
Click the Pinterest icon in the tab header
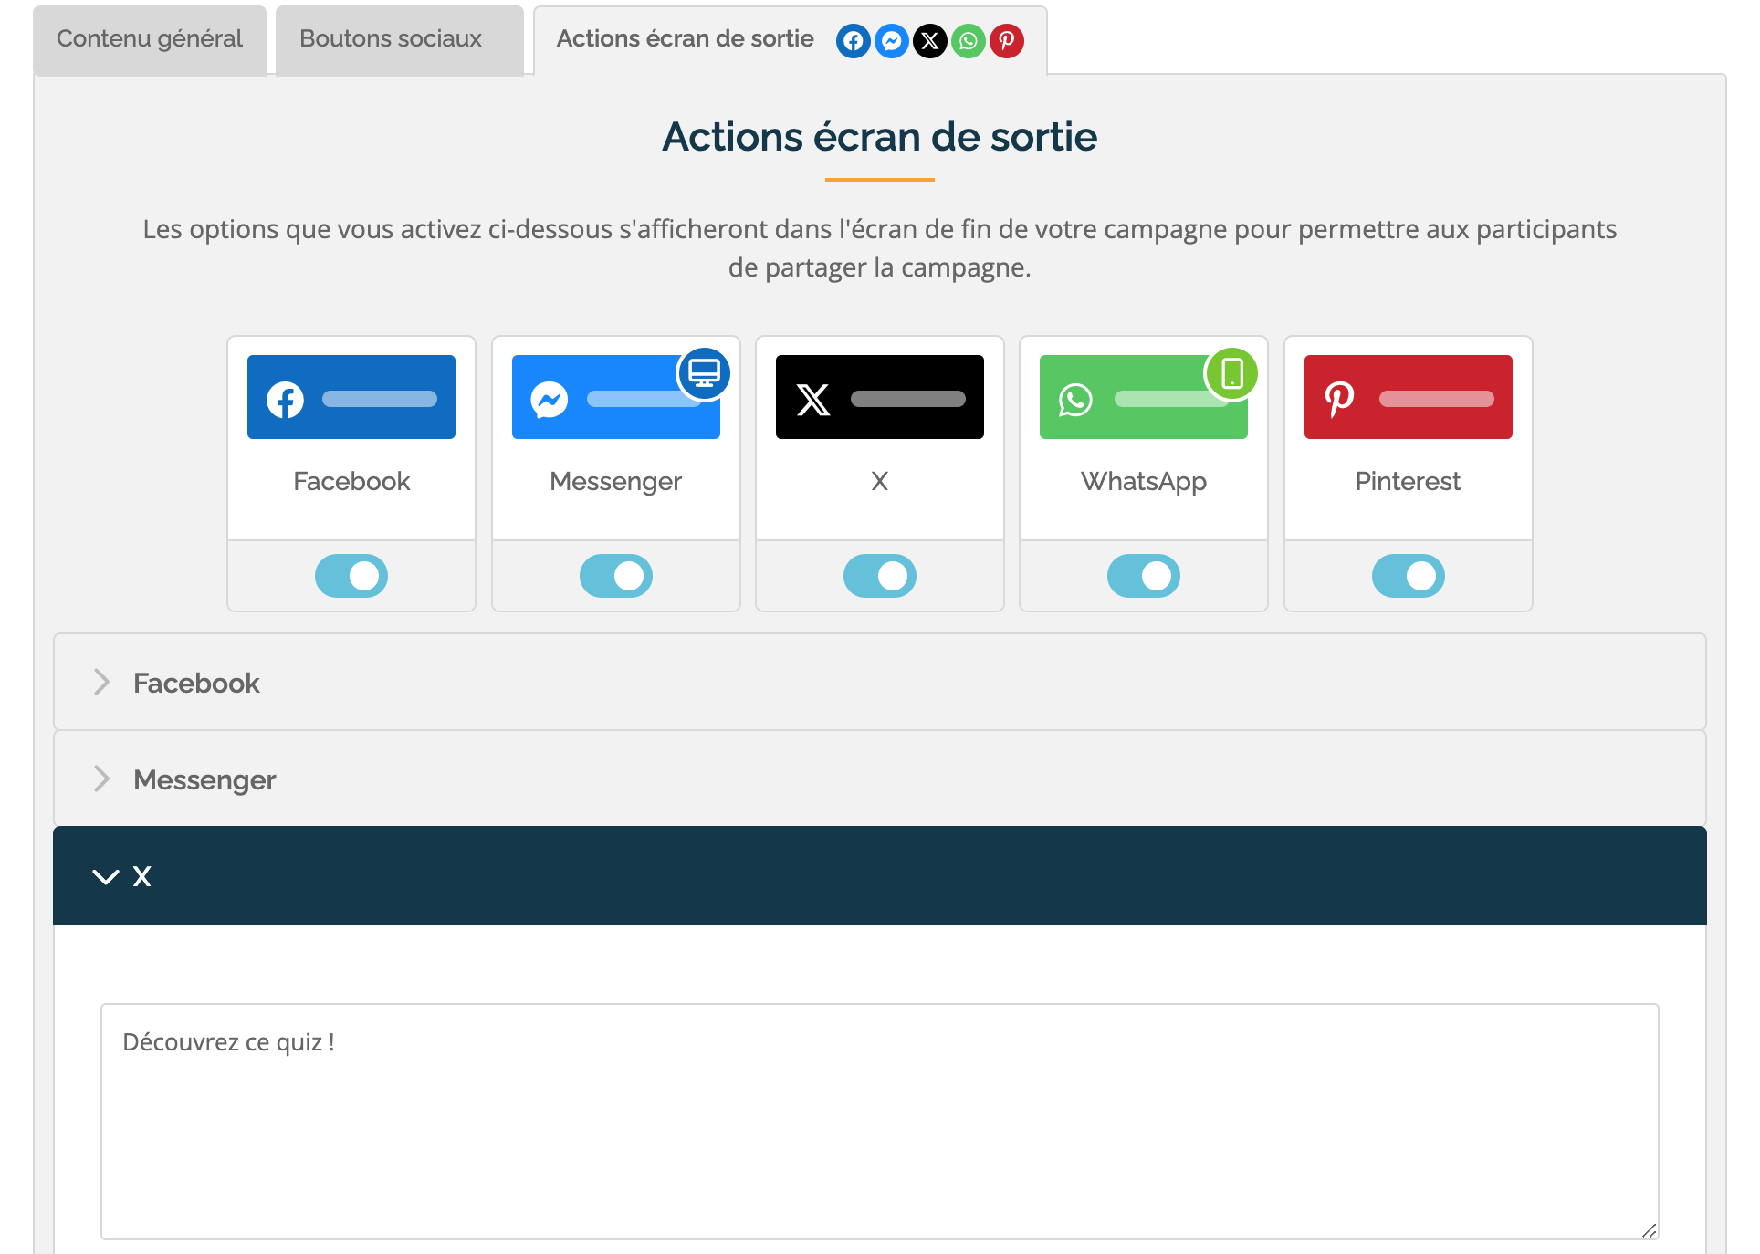[1007, 41]
